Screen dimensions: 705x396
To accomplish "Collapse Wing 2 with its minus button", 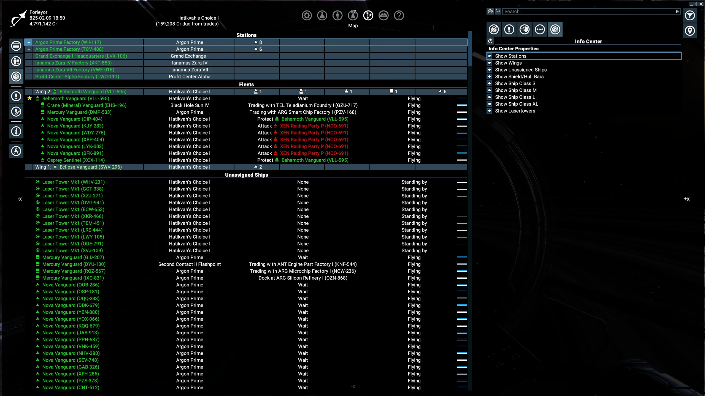I will [29, 91].
